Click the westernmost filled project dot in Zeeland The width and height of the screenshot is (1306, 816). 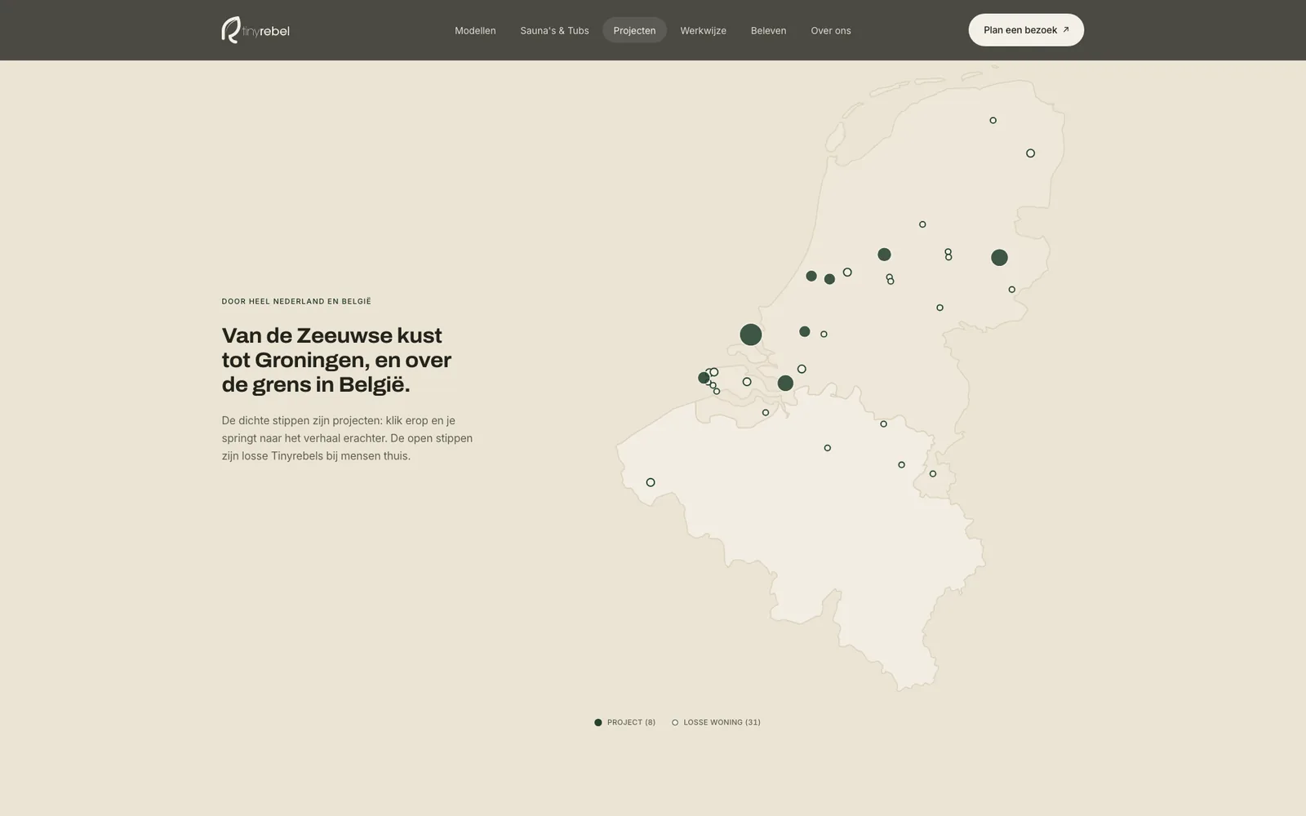pos(704,378)
